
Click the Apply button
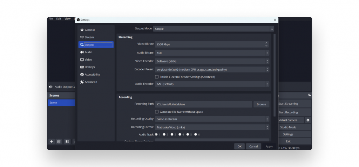pos(269,146)
